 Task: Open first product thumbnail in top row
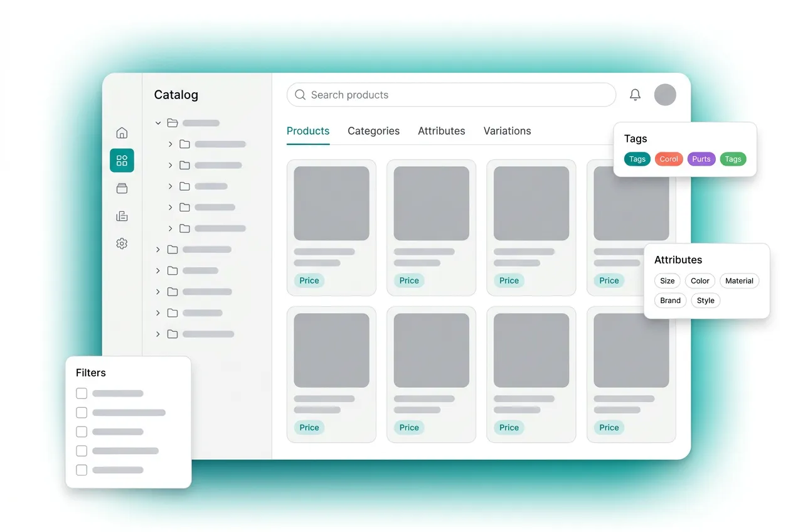coord(331,203)
